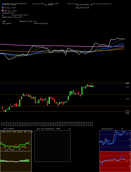This screenshot has width=131, height=172.
Task: Click the 'Intra Day Trading Price & MR' title
Action: coord(48,129)
